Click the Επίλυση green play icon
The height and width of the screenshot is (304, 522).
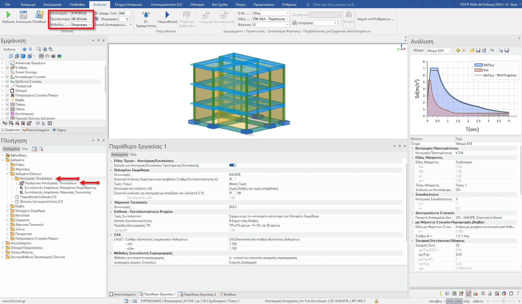point(8,15)
